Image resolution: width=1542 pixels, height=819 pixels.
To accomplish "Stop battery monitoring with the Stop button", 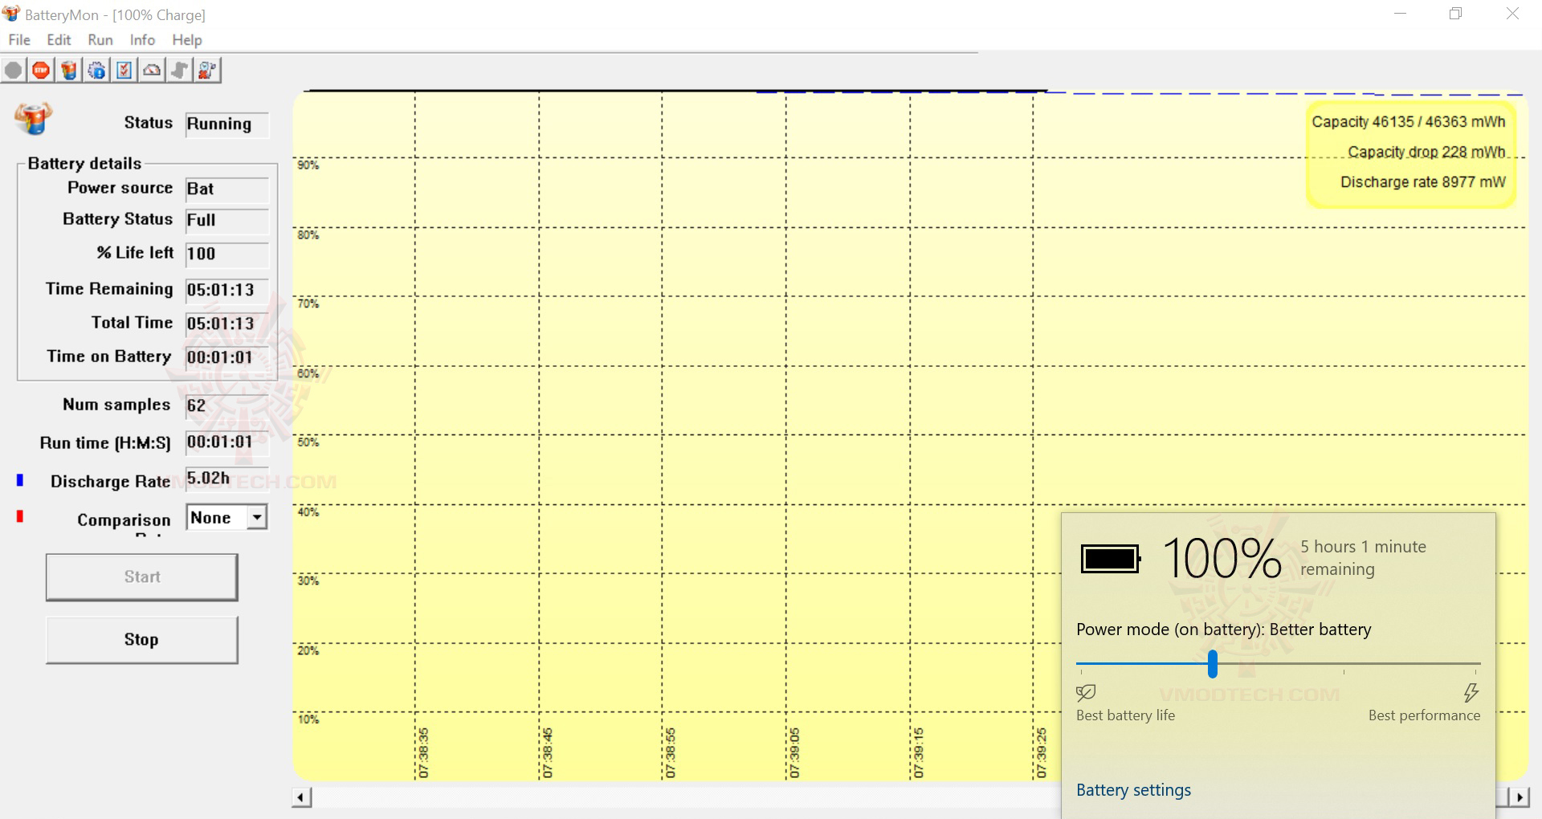I will [142, 639].
